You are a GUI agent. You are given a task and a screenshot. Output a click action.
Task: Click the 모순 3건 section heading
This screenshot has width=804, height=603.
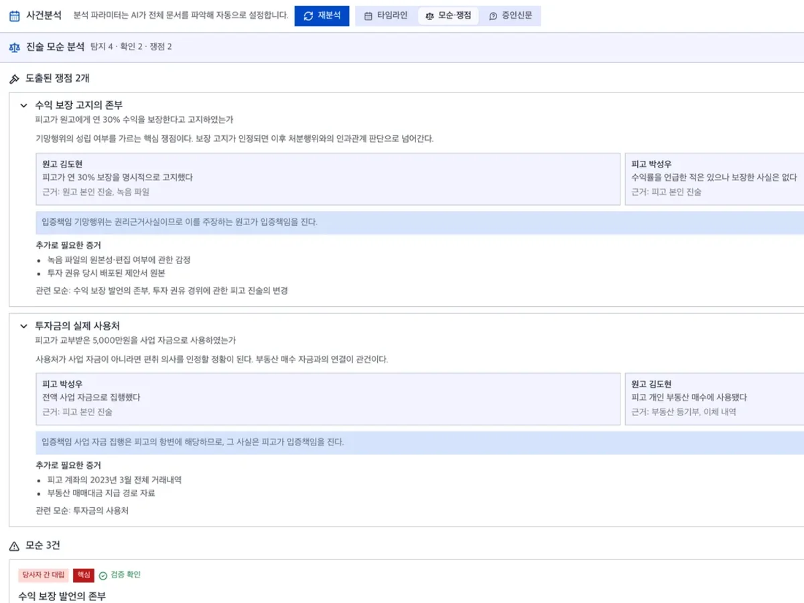pos(43,546)
